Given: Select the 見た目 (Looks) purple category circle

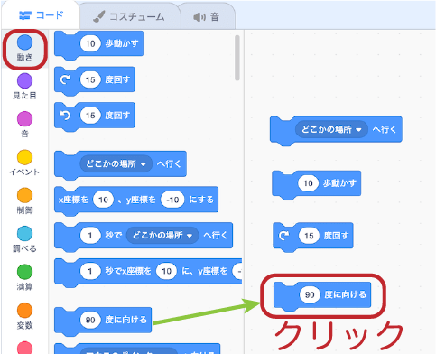Looking at the screenshot, I should [24, 80].
